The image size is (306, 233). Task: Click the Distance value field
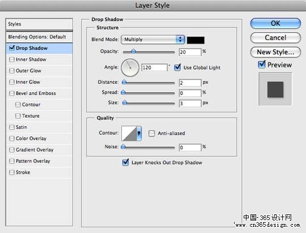[190, 83]
